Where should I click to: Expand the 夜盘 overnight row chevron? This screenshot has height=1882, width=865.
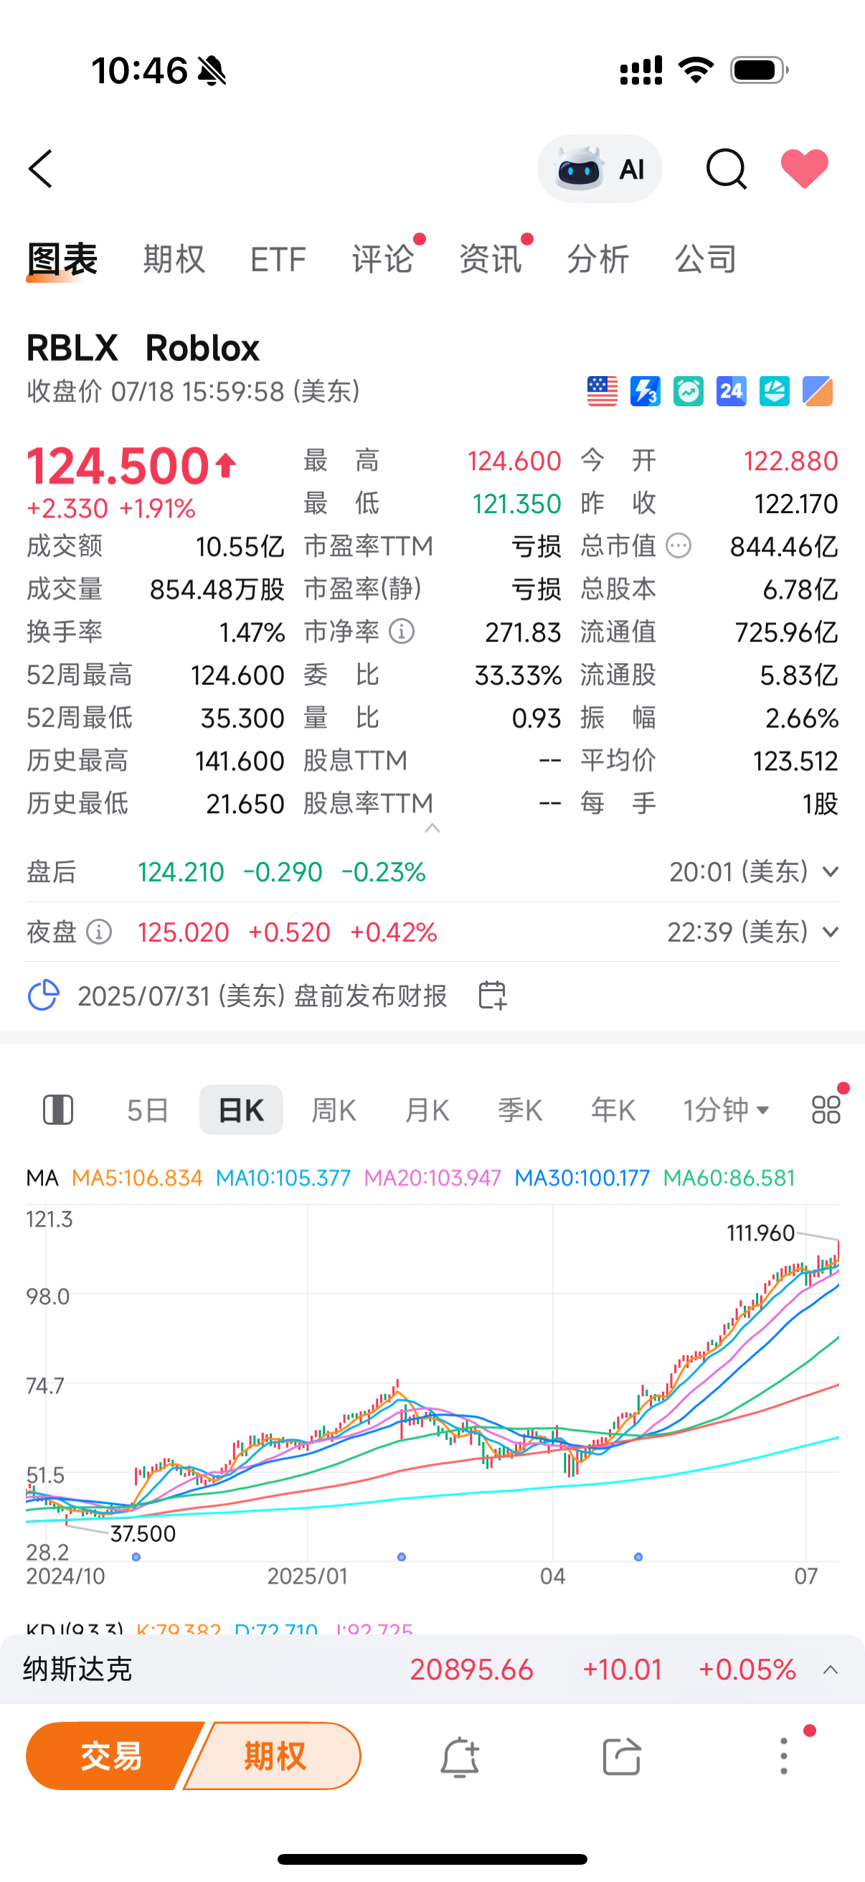tap(830, 932)
